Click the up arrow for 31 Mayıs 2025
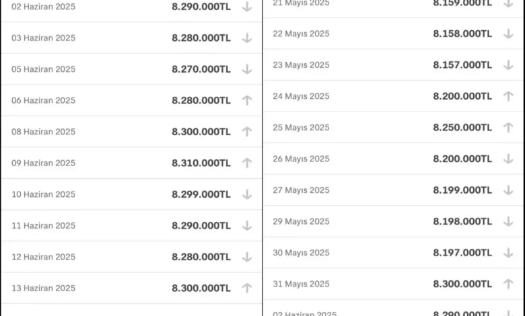 coord(508,284)
